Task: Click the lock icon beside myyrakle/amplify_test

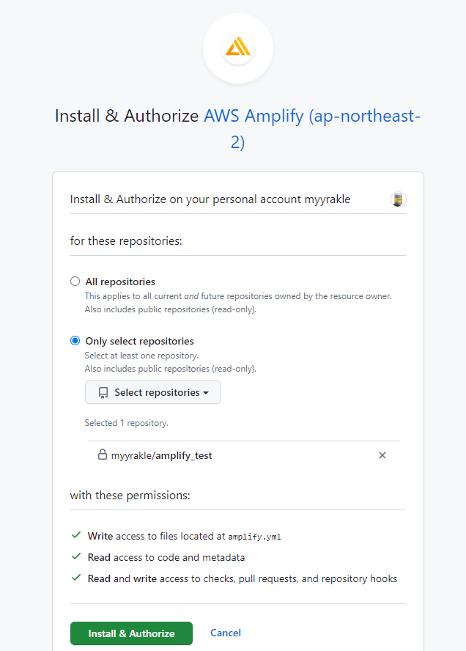Action: coord(103,455)
